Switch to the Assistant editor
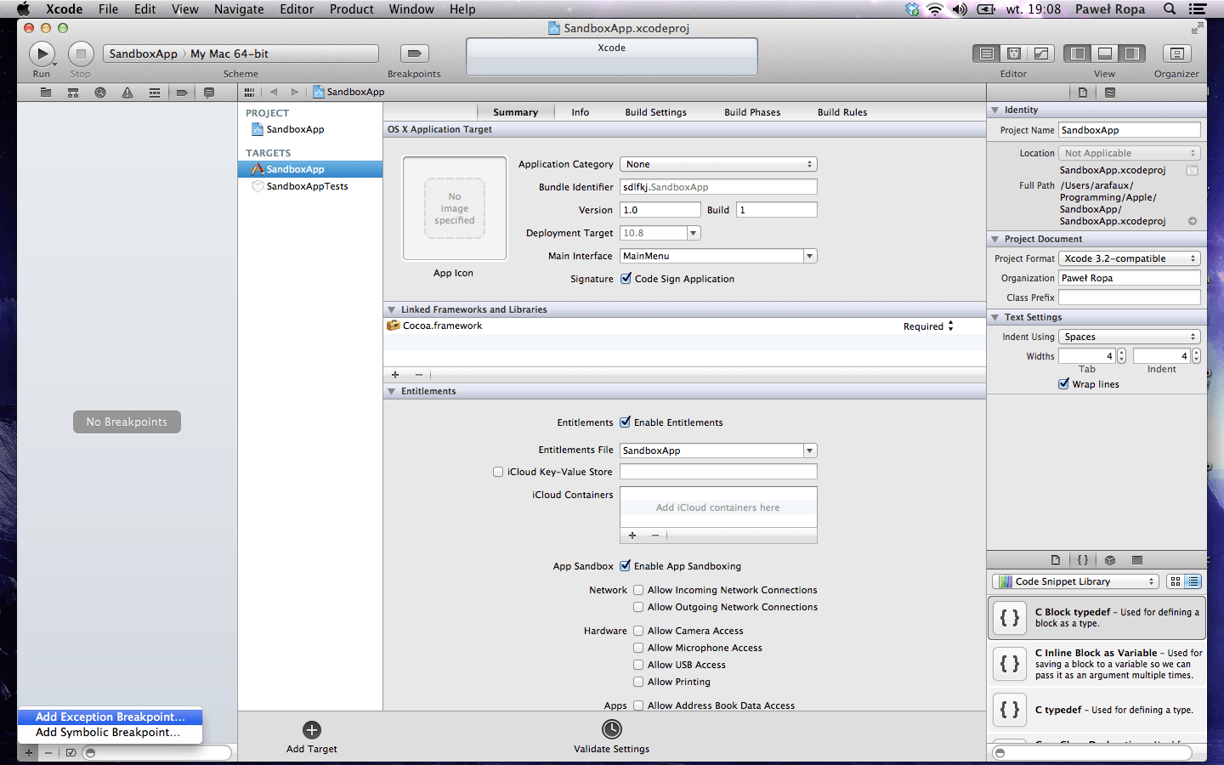1224x765 pixels. 1014,54
